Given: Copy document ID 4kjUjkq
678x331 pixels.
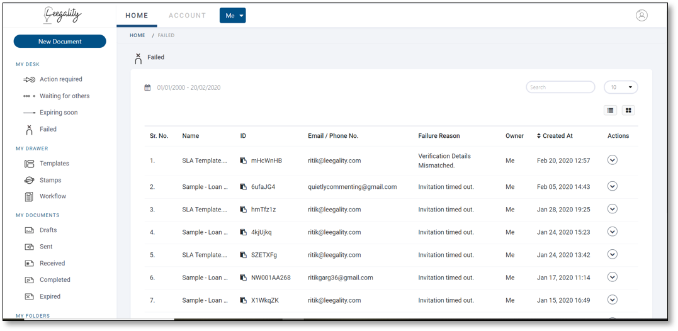Looking at the screenshot, I should click(244, 232).
